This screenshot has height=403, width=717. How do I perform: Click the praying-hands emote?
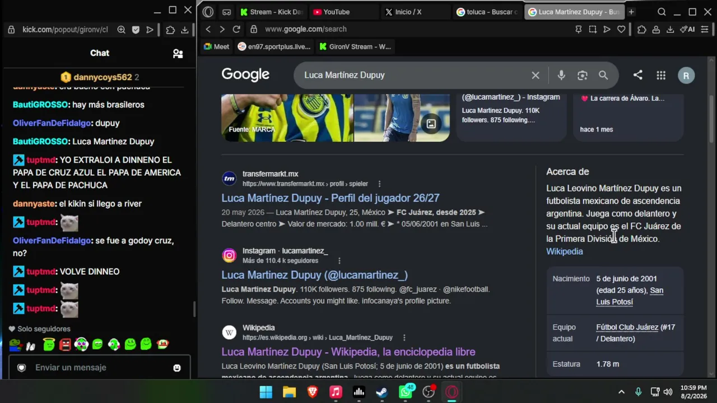[30, 345]
